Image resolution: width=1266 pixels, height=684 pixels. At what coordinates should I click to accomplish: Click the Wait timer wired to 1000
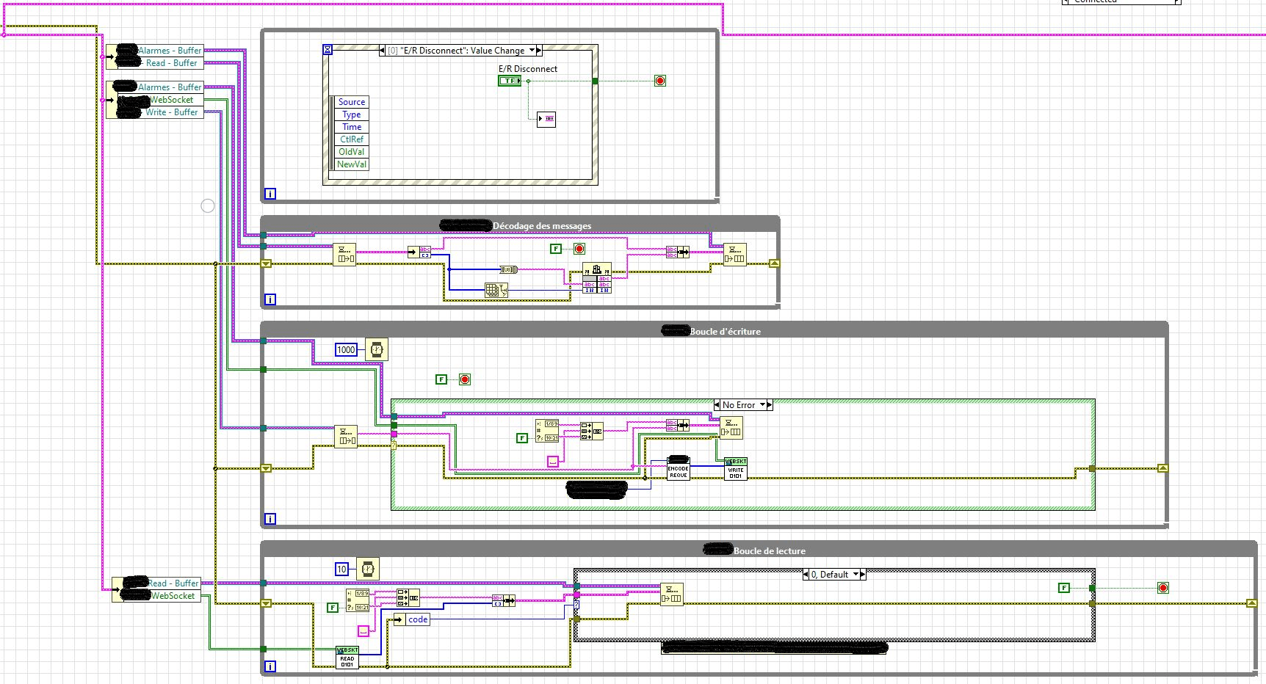coord(376,350)
